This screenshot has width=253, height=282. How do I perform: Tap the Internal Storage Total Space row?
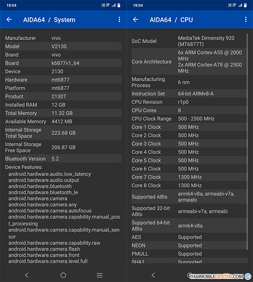click(62, 133)
